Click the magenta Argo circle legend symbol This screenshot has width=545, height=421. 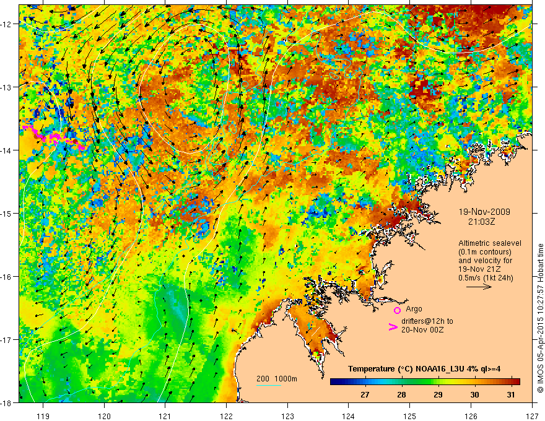[x=397, y=310]
